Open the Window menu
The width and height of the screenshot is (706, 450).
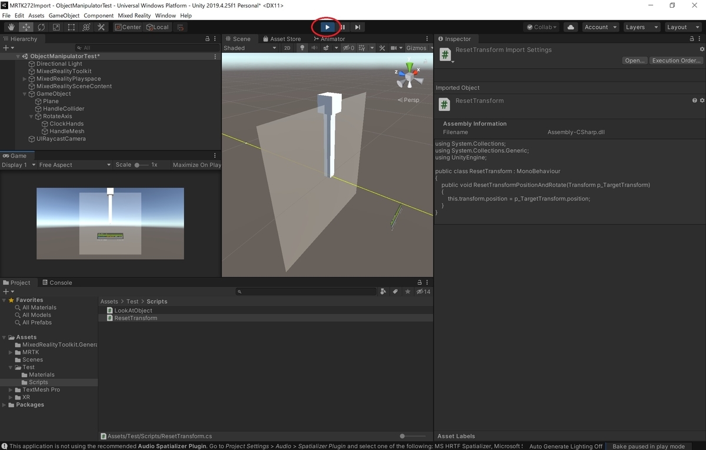[165, 15]
